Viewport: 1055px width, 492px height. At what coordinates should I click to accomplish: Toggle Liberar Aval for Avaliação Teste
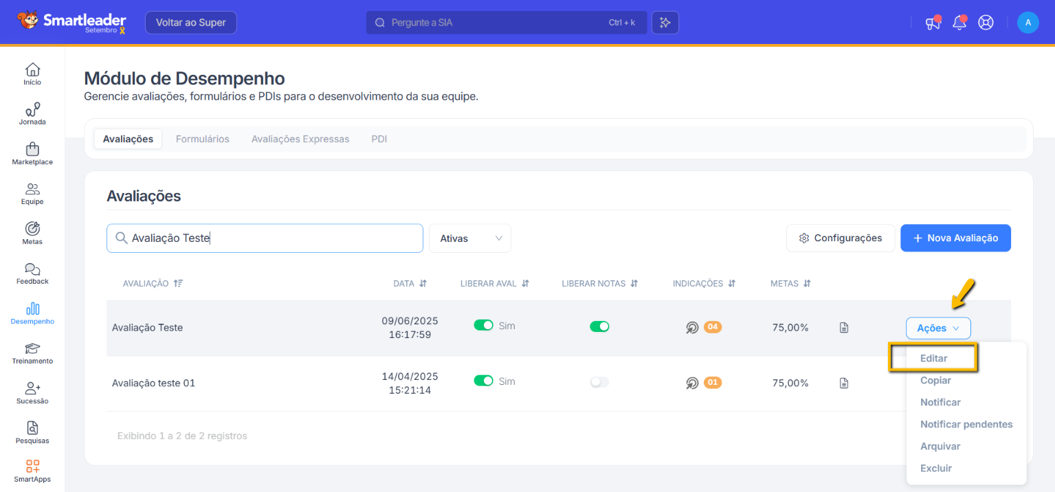[484, 326]
